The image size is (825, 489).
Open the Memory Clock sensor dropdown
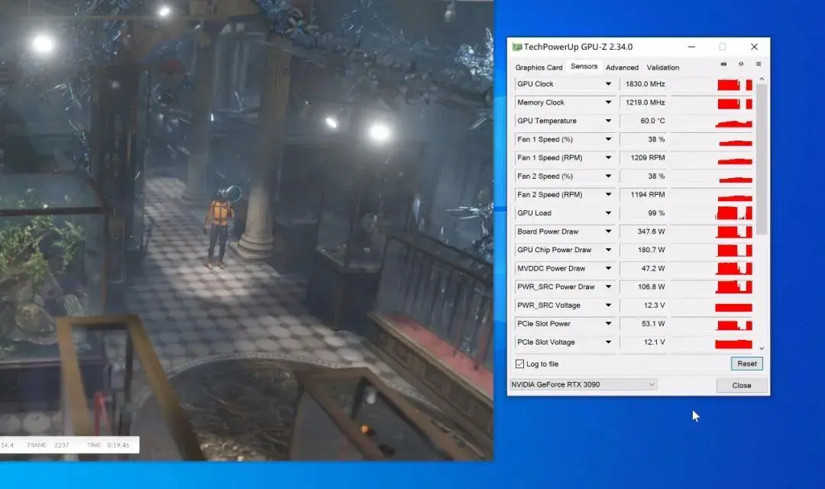point(608,102)
